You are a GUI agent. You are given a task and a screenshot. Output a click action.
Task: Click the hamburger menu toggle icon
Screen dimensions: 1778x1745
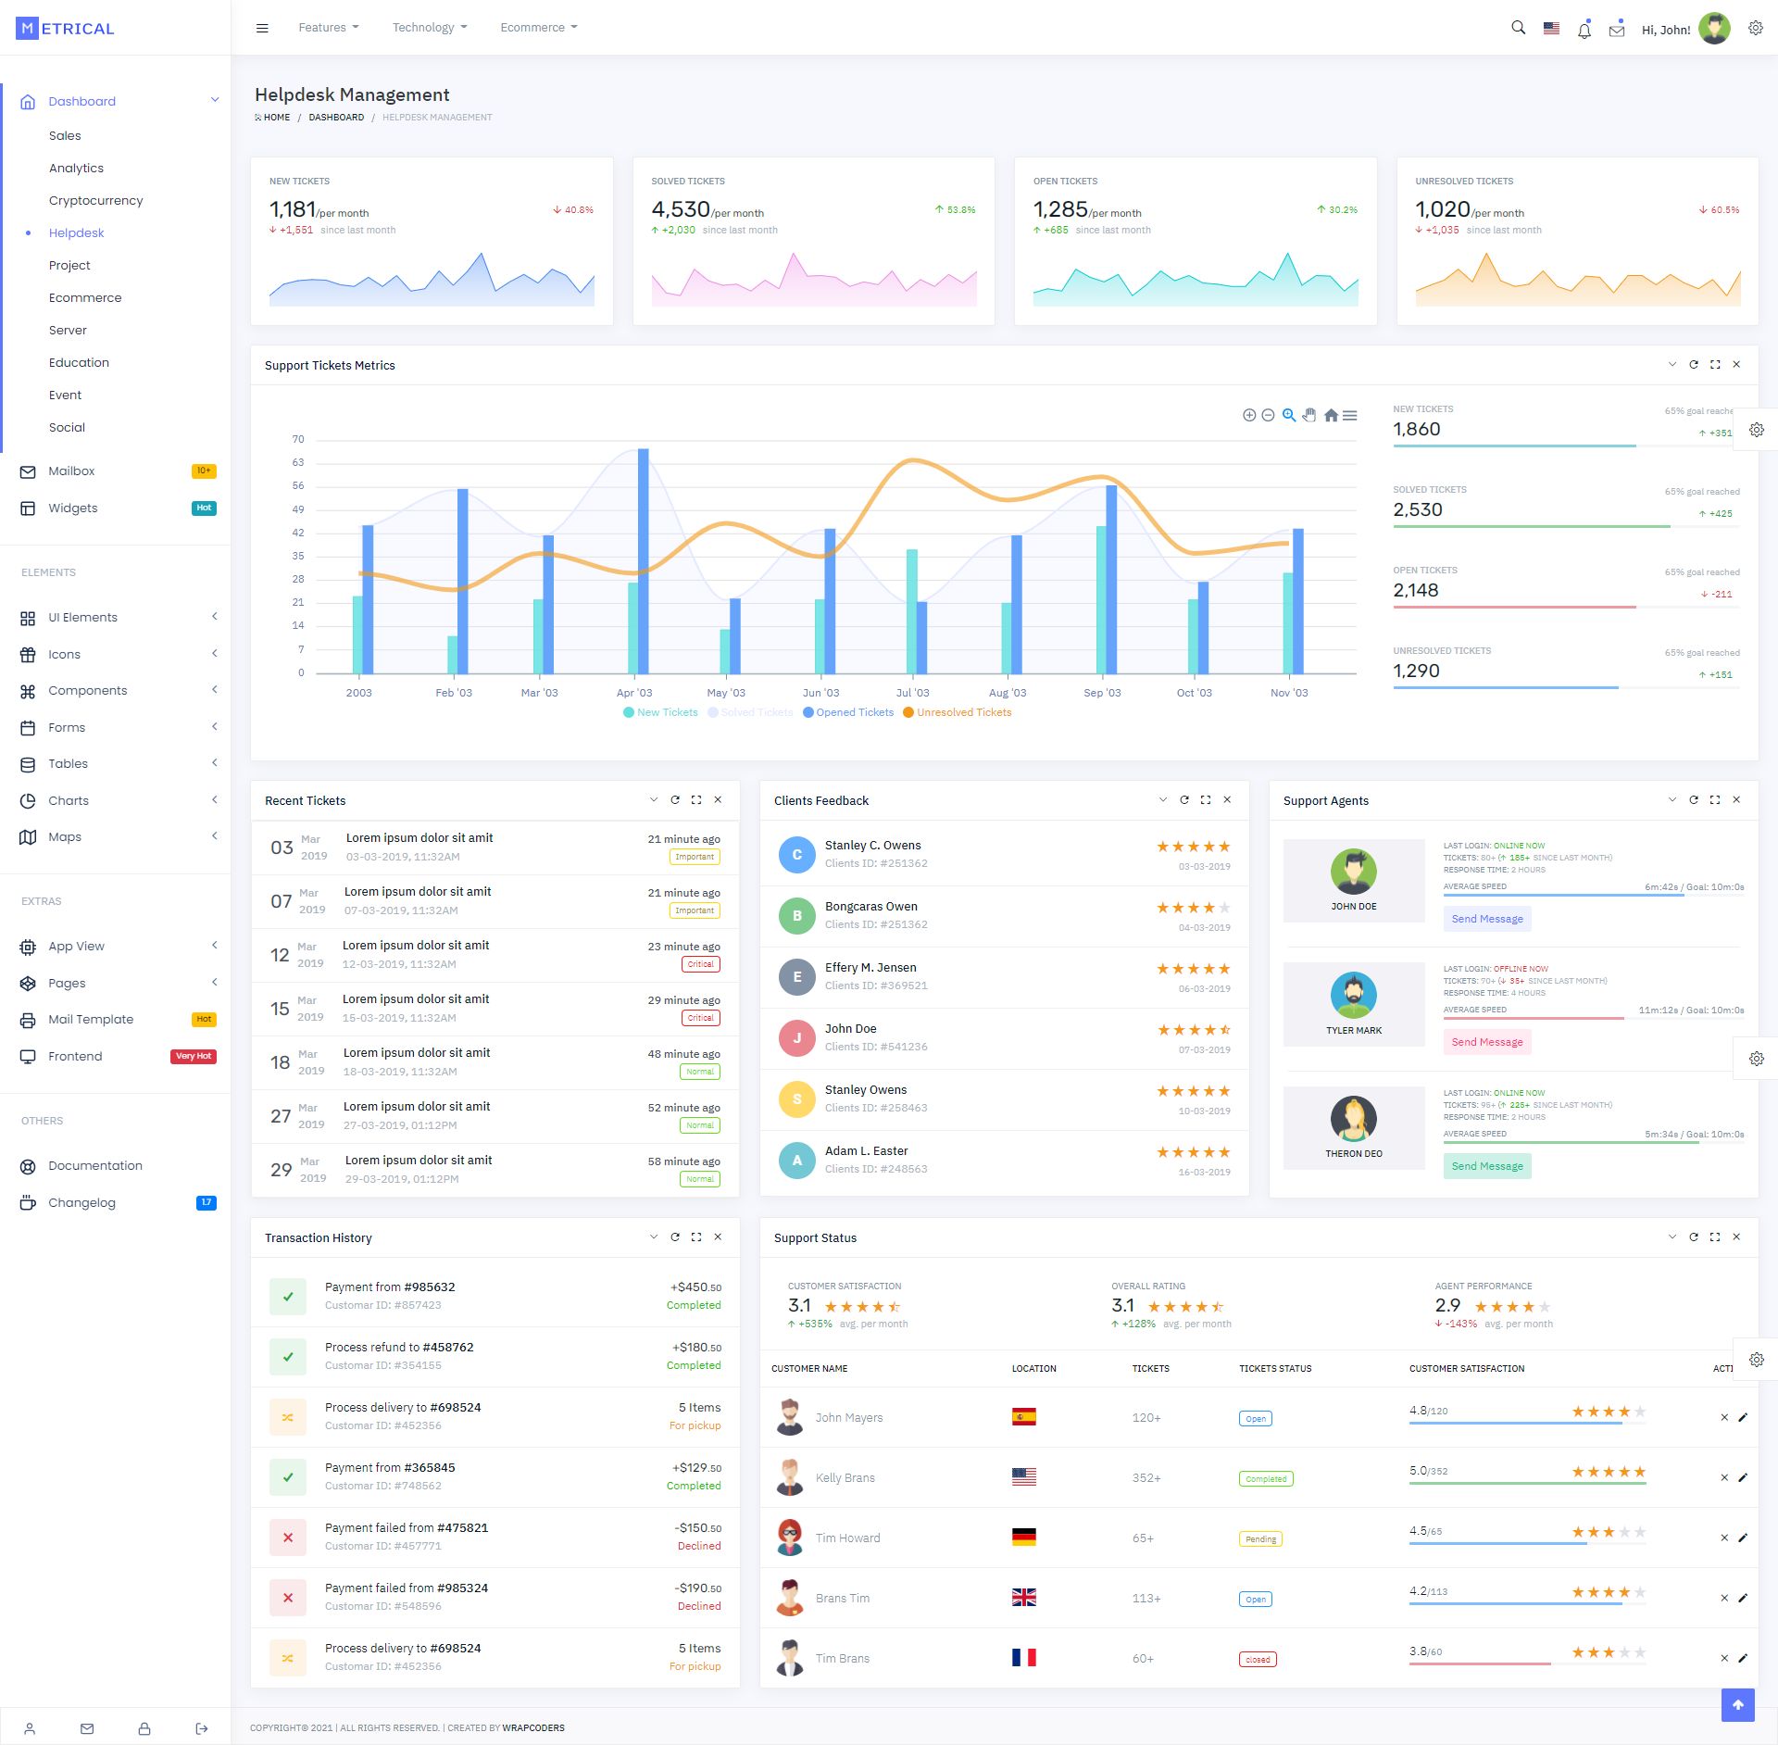pyautogui.click(x=262, y=28)
